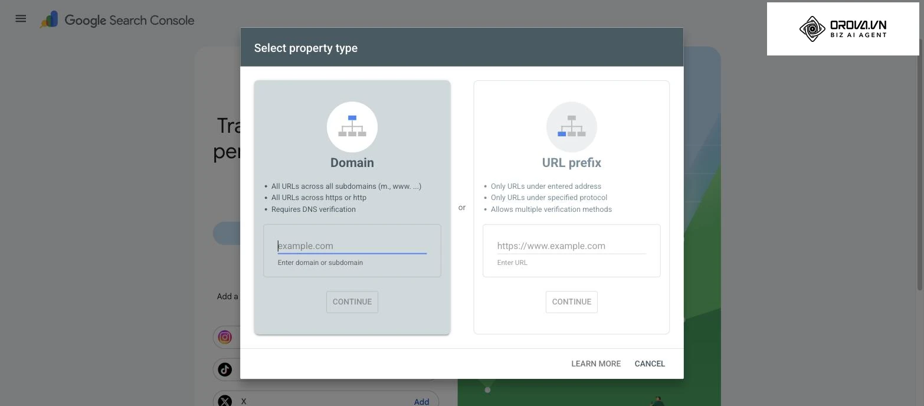The height and width of the screenshot is (406, 924).
Task: Select the Domain property type icon
Action: pos(352,127)
